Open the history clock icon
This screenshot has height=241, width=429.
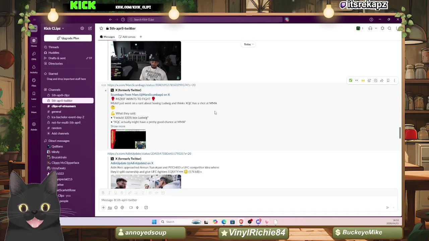click(123, 19)
